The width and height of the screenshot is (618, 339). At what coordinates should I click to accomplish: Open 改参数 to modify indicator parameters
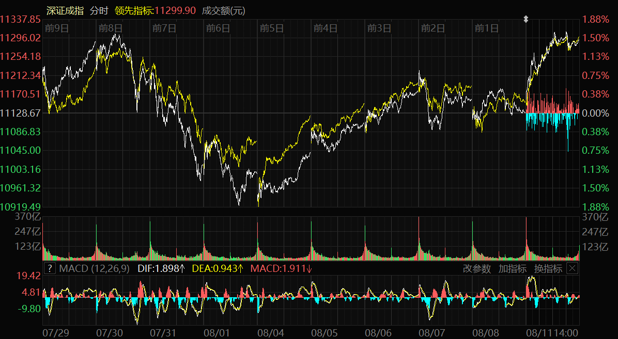click(477, 269)
